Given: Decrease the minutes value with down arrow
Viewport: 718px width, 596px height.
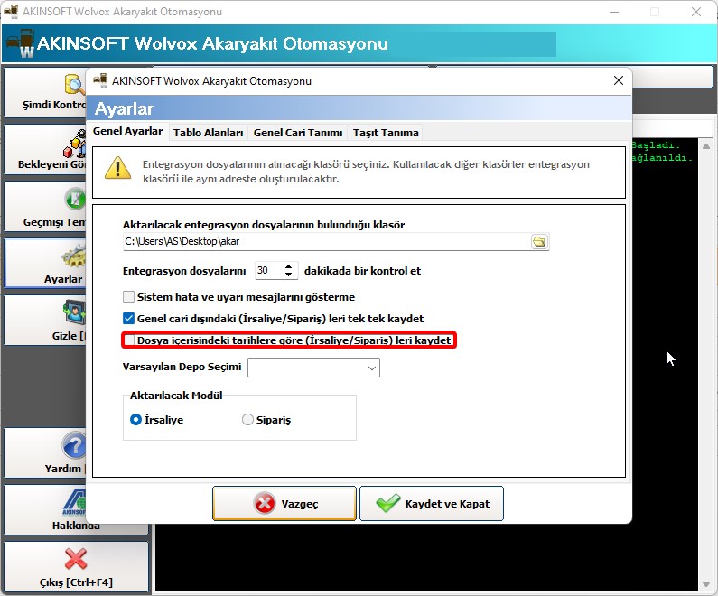Looking at the screenshot, I should 288,275.
